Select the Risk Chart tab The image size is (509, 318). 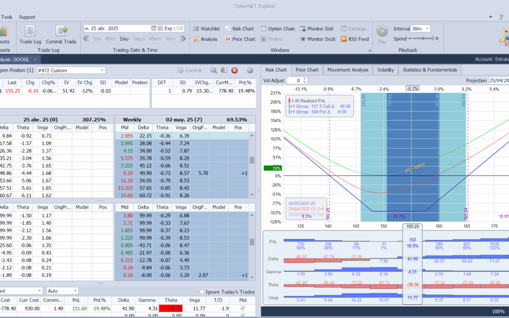click(276, 70)
